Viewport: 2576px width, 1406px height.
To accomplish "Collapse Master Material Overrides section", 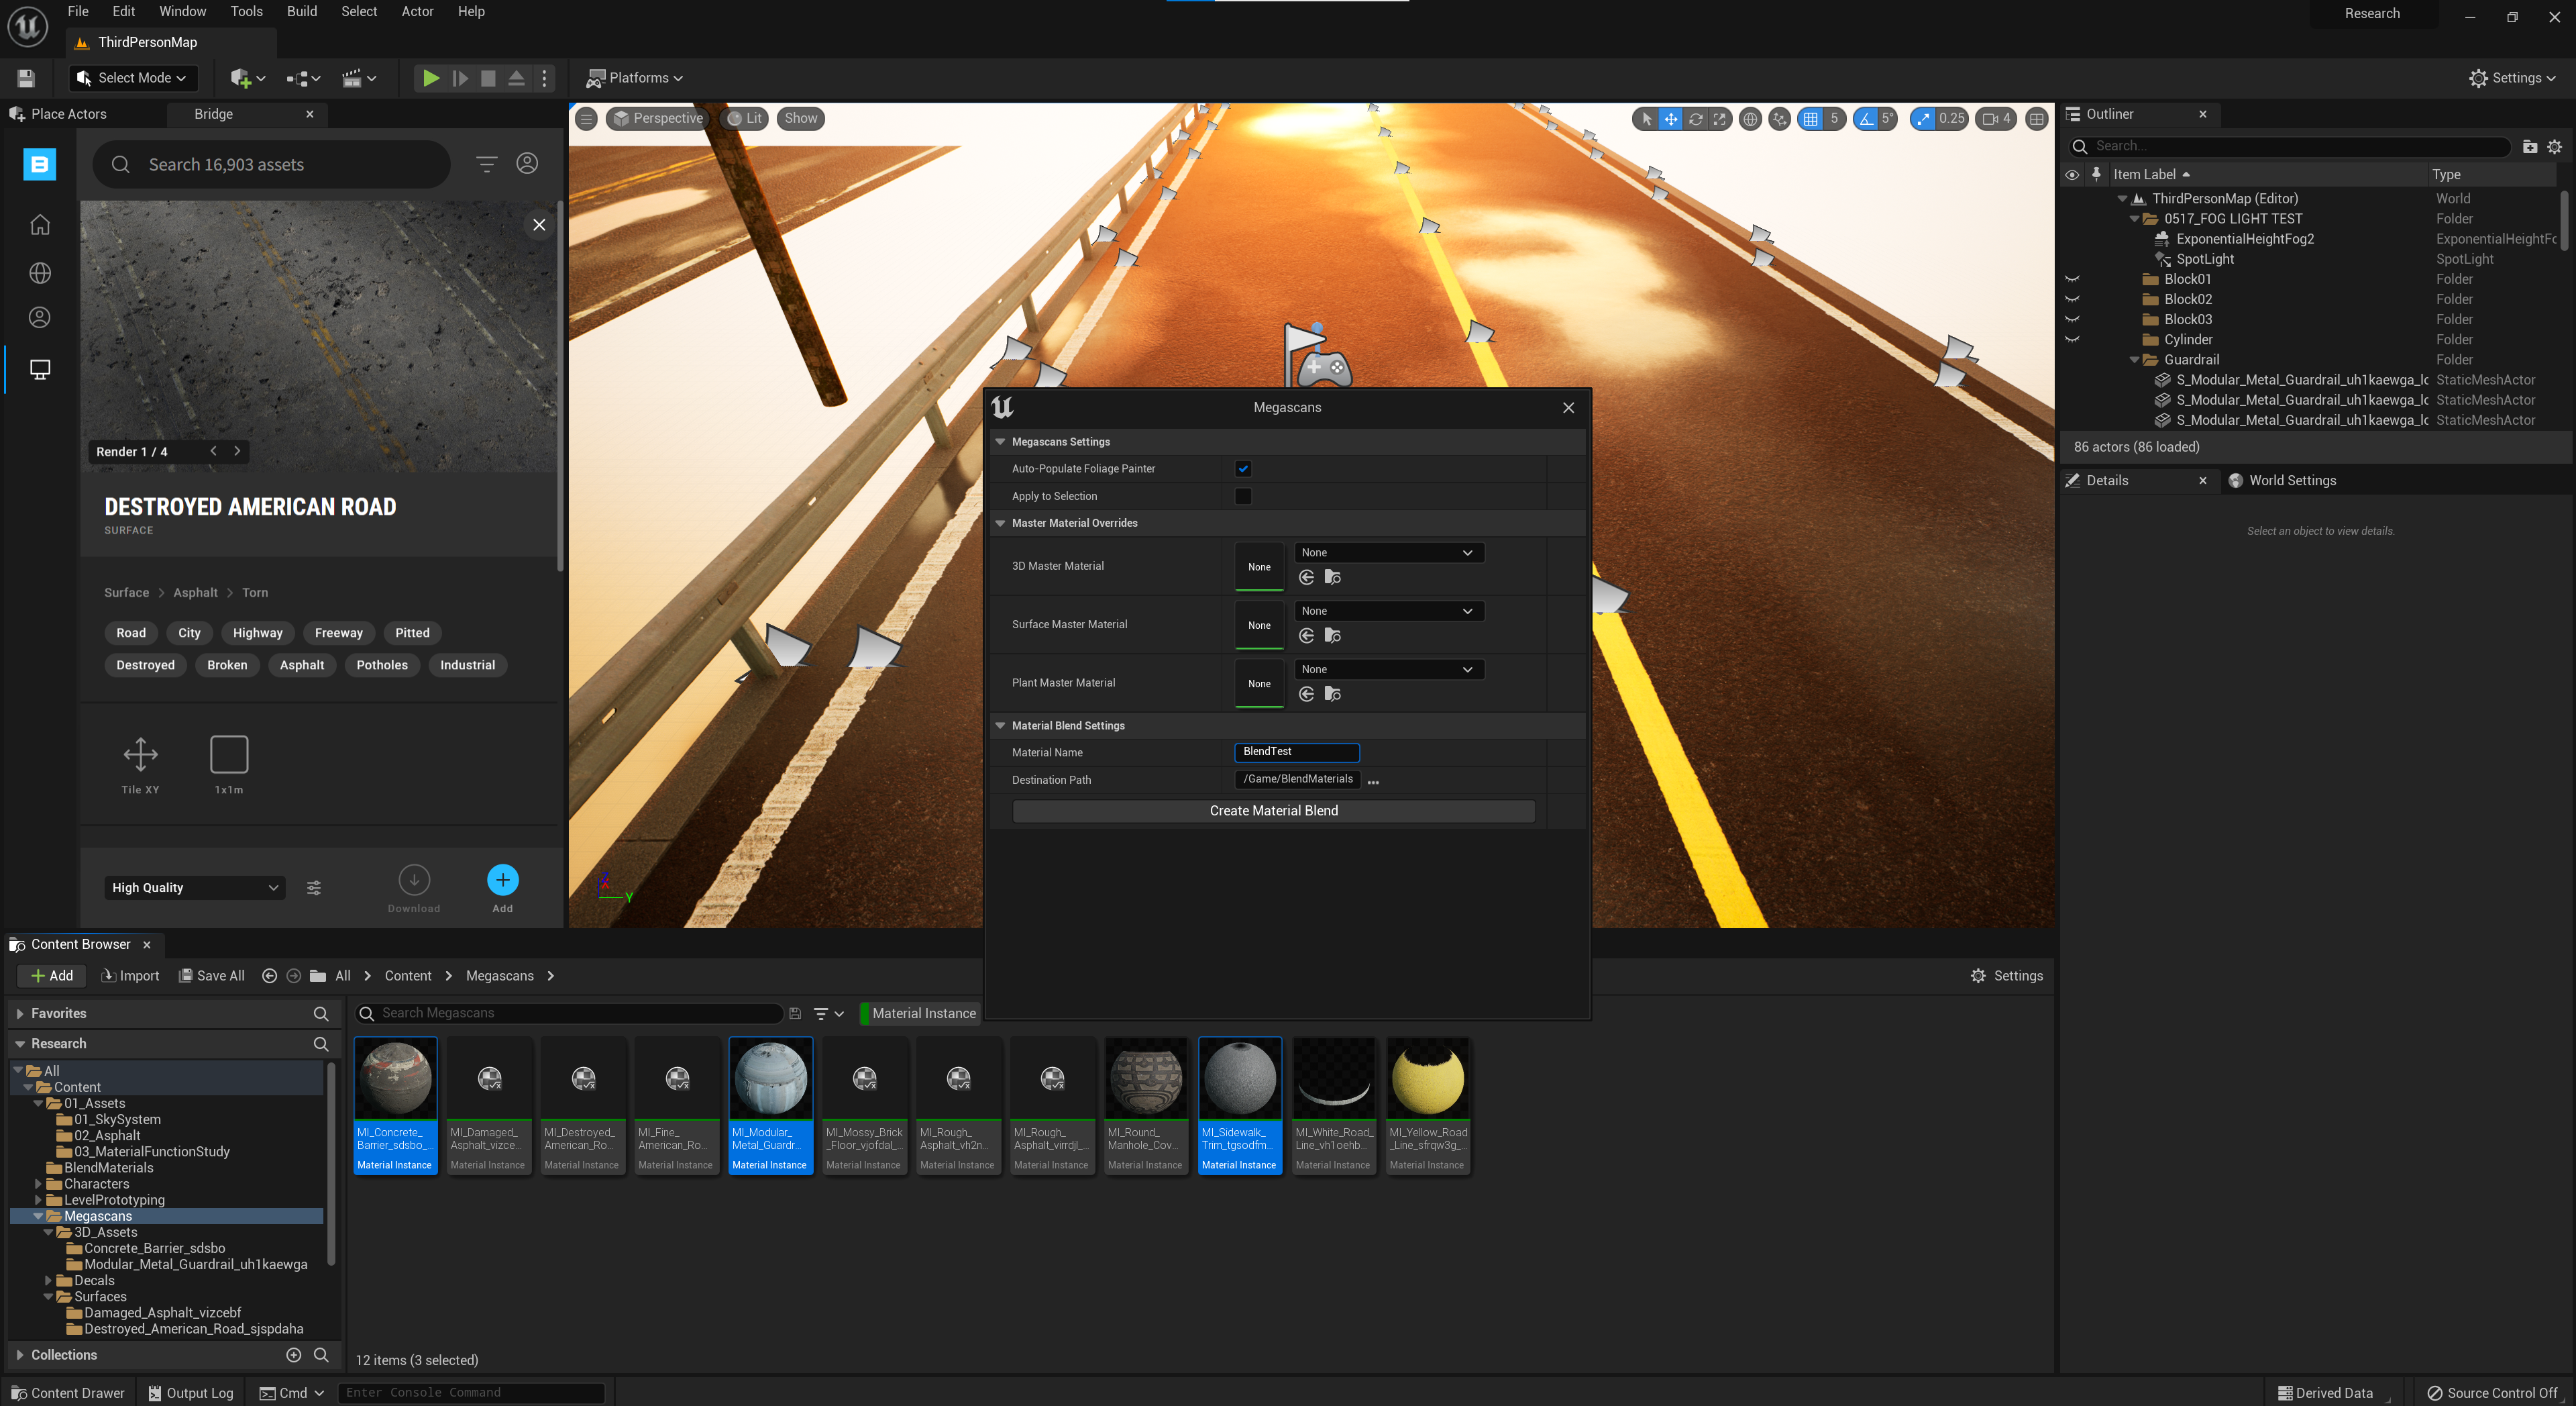I will (x=1000, y=523).
